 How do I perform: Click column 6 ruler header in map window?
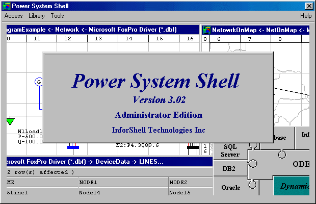(x=225, y=39)
